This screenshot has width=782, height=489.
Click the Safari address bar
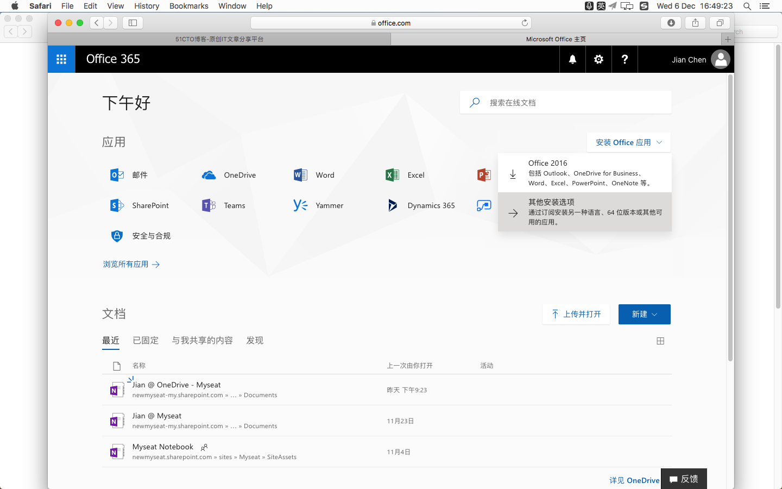pyautogui.click(x=391, y=23)
